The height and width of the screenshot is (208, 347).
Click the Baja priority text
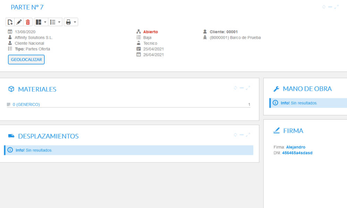(x=147, y=37)
